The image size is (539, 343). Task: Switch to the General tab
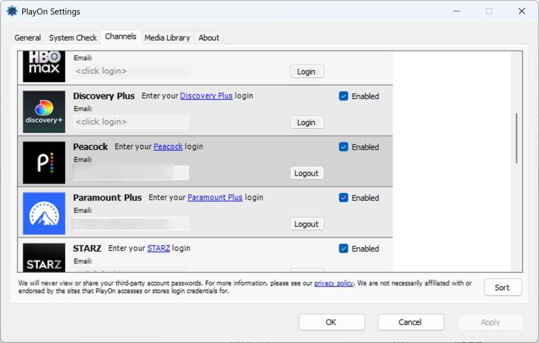point(27,37)
